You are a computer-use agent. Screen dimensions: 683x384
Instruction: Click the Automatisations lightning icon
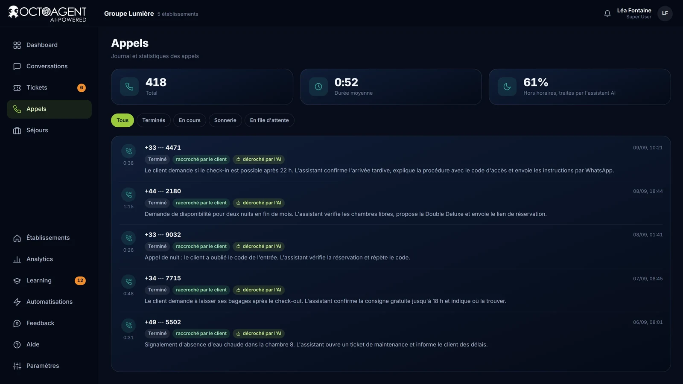tap(17, 302)
